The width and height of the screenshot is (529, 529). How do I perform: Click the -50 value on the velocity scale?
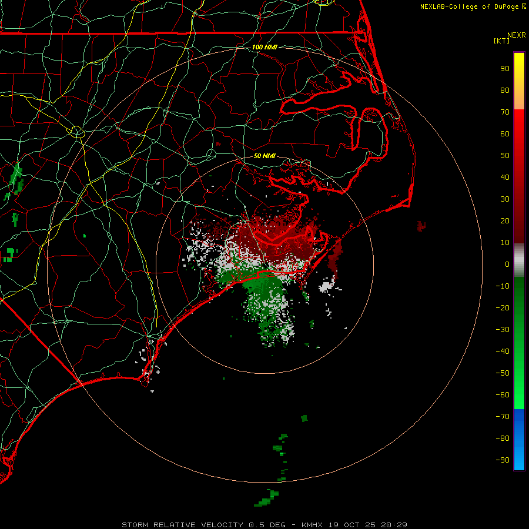click(x=503, y=373)
